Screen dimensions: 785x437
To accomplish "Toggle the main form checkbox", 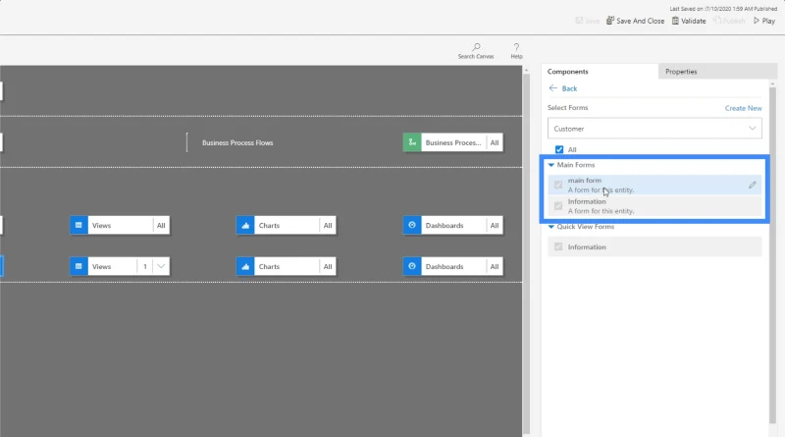I will click(558, 185).
